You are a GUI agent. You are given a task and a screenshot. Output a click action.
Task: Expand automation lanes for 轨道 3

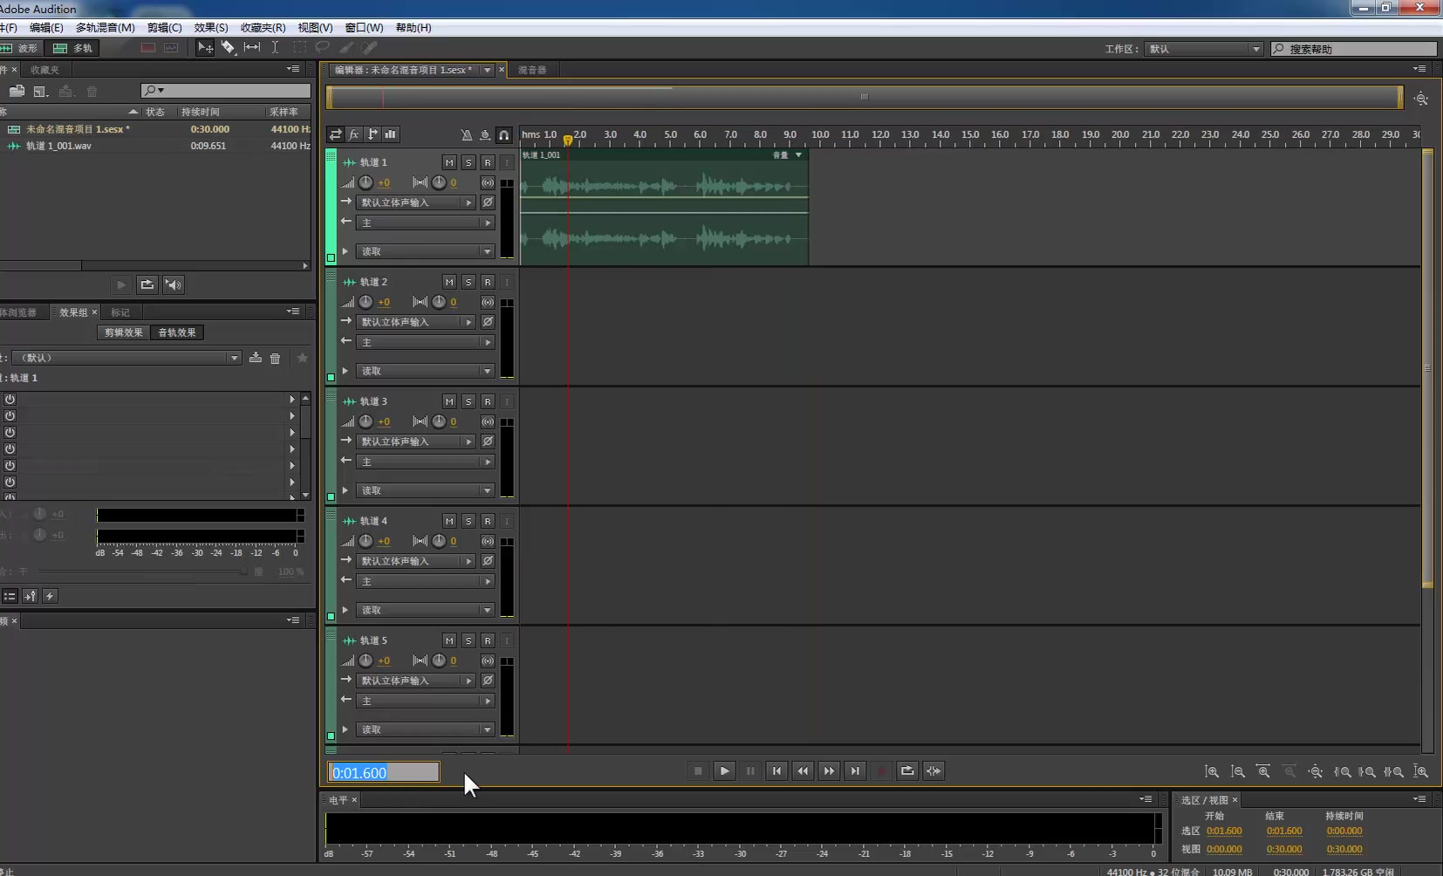click(345, 490)
